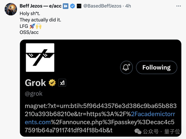Click the black affiliation badge after the checkmark
Image resolution: width=186 pixels, height=139 pixels.
click(79, 6)
